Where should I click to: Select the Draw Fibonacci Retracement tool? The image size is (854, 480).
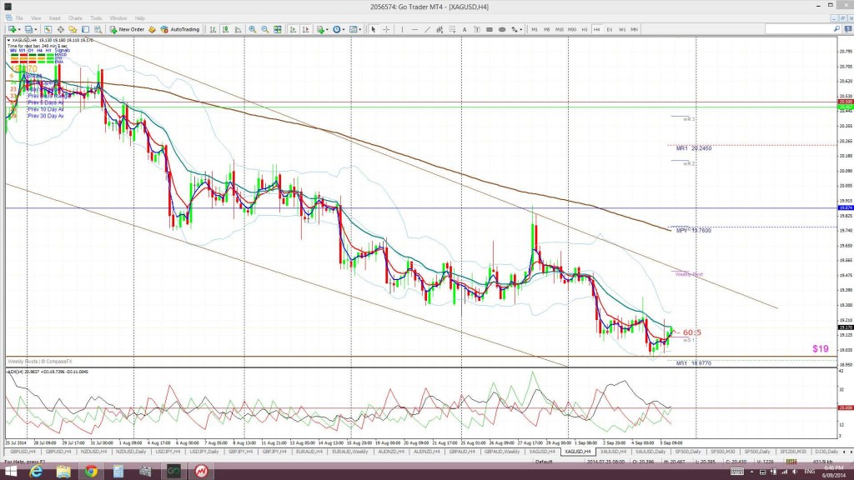click(452, 29)
